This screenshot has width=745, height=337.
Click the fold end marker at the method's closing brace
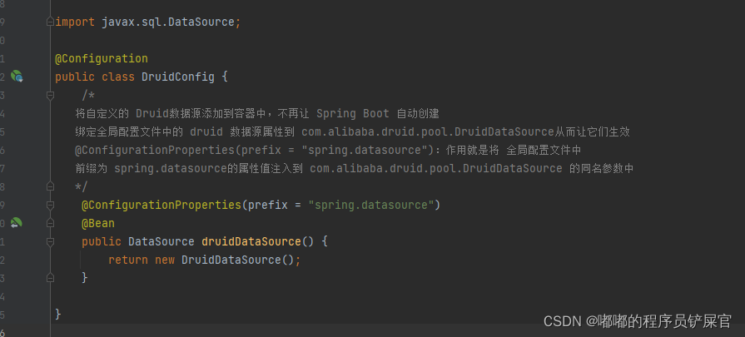(50, 278)
